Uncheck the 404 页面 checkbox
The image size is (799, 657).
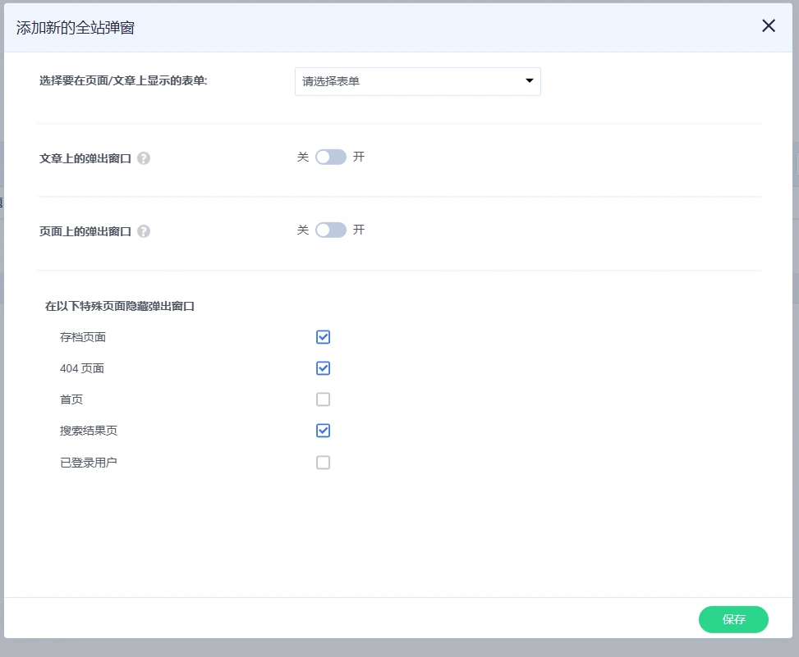click(323, 367)
